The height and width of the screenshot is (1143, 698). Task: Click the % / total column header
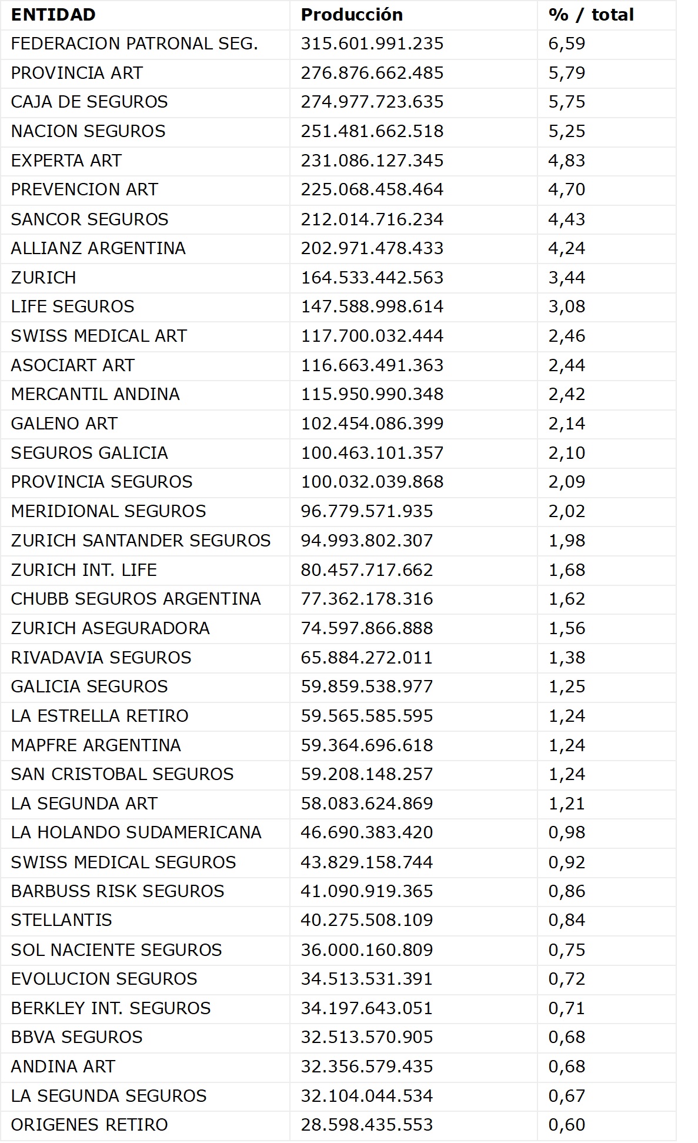(590, 15)
